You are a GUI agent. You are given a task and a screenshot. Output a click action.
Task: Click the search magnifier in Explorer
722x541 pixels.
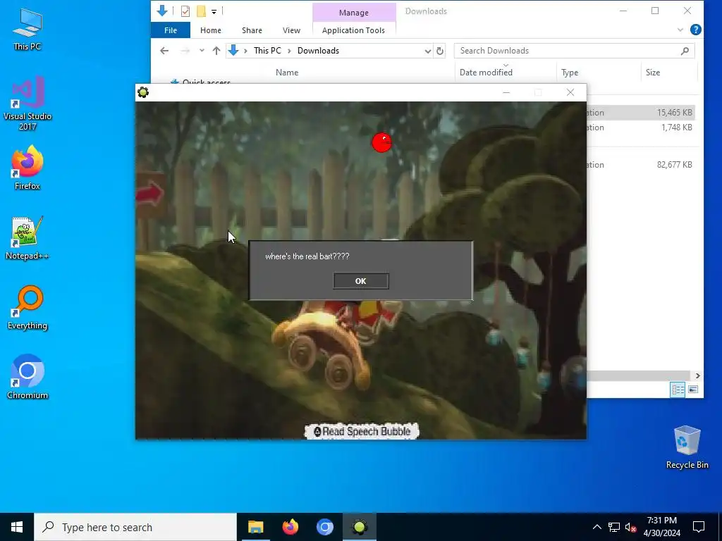coord(685,51)
